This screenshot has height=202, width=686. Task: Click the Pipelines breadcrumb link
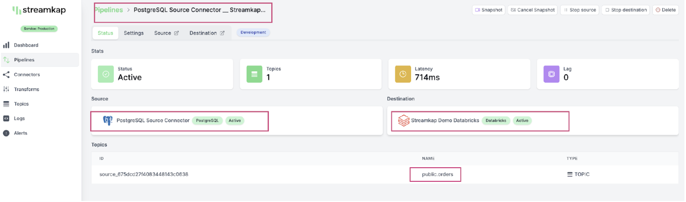109,10
